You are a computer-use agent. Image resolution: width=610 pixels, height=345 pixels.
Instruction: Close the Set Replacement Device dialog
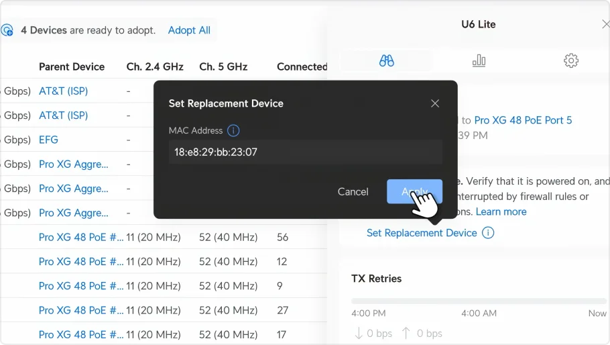click(435, 103)
